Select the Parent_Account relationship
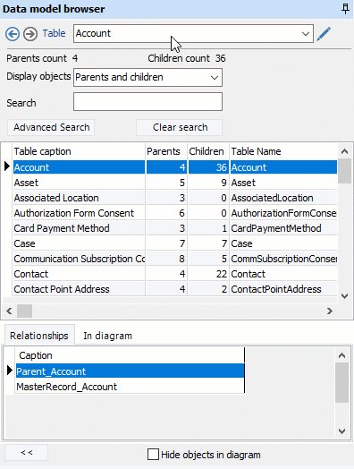The height and width of the screenshot is (469, 354). coord(130,371)
